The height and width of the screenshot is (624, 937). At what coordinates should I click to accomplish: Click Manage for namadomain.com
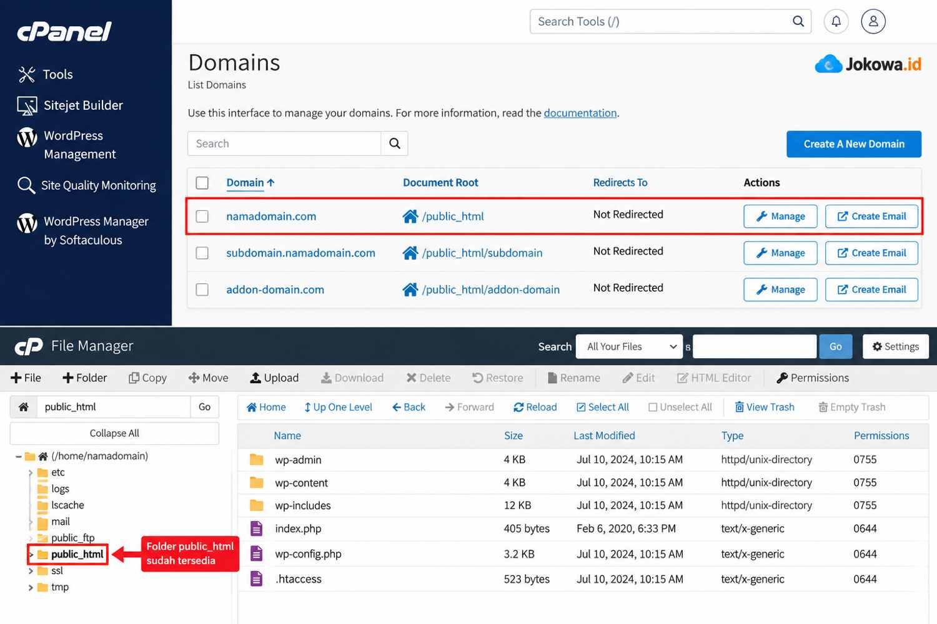click(x=780, y=217)
